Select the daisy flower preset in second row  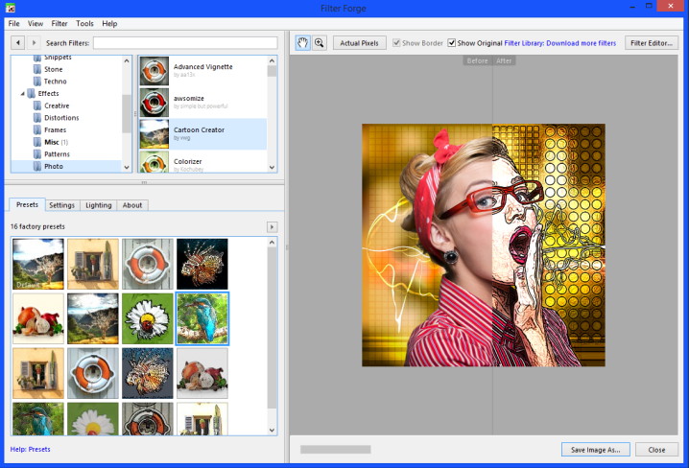148,318
